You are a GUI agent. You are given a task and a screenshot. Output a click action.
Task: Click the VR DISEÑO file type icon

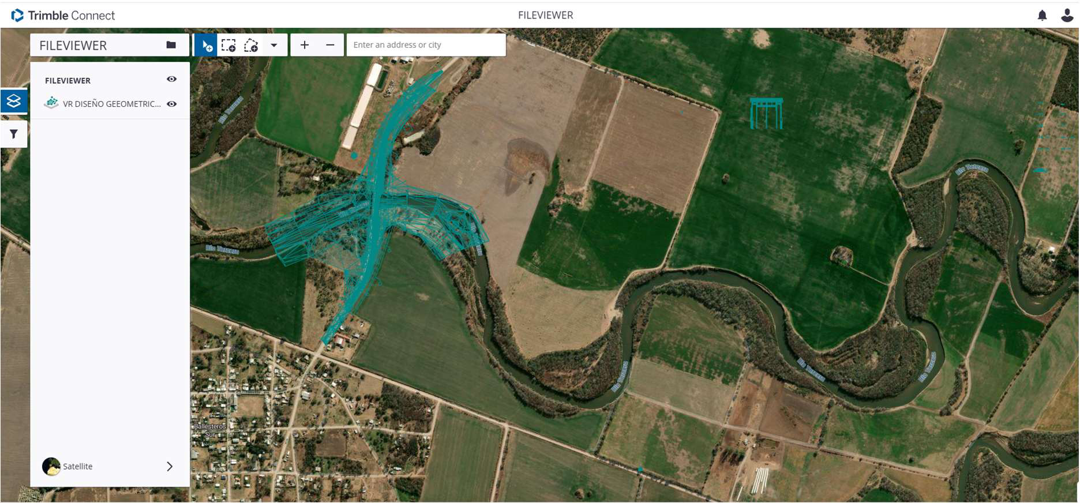tap(51, 103)
